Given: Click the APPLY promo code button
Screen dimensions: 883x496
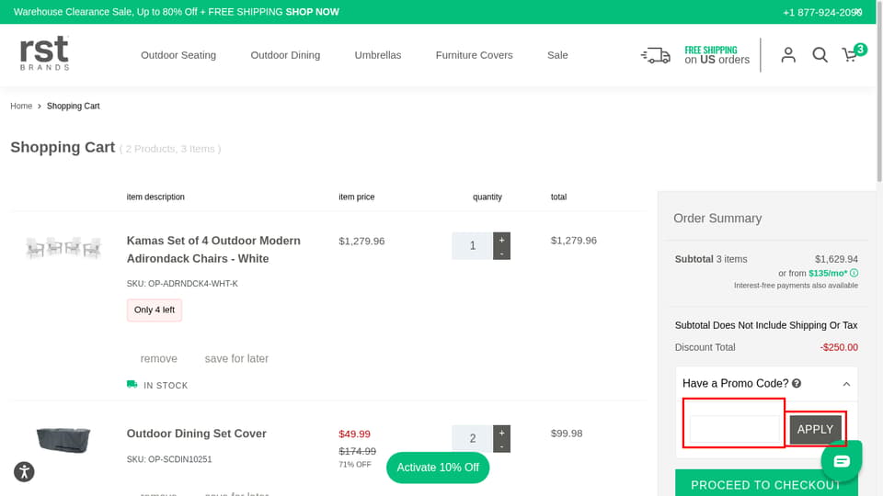Looking at the screenshot, I should point(815,430).
